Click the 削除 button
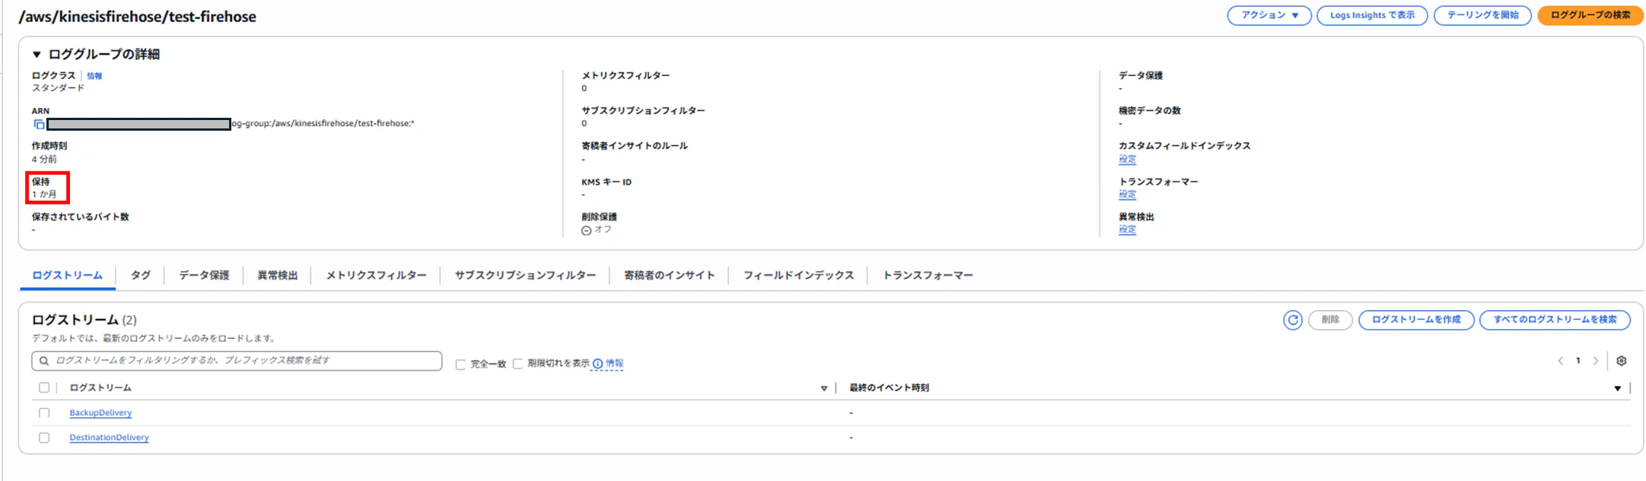 point(1330,320)
